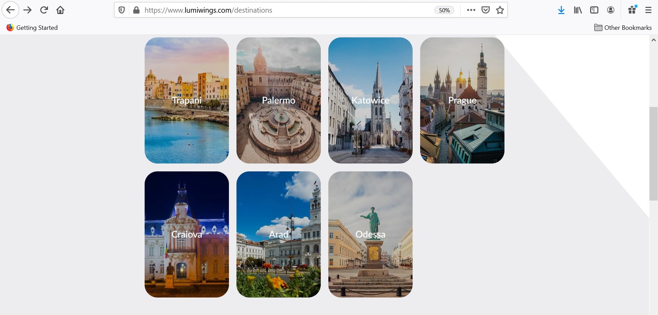Open the Prague destination card
This screenshot has height=315, width=658.
coord(462,100)
